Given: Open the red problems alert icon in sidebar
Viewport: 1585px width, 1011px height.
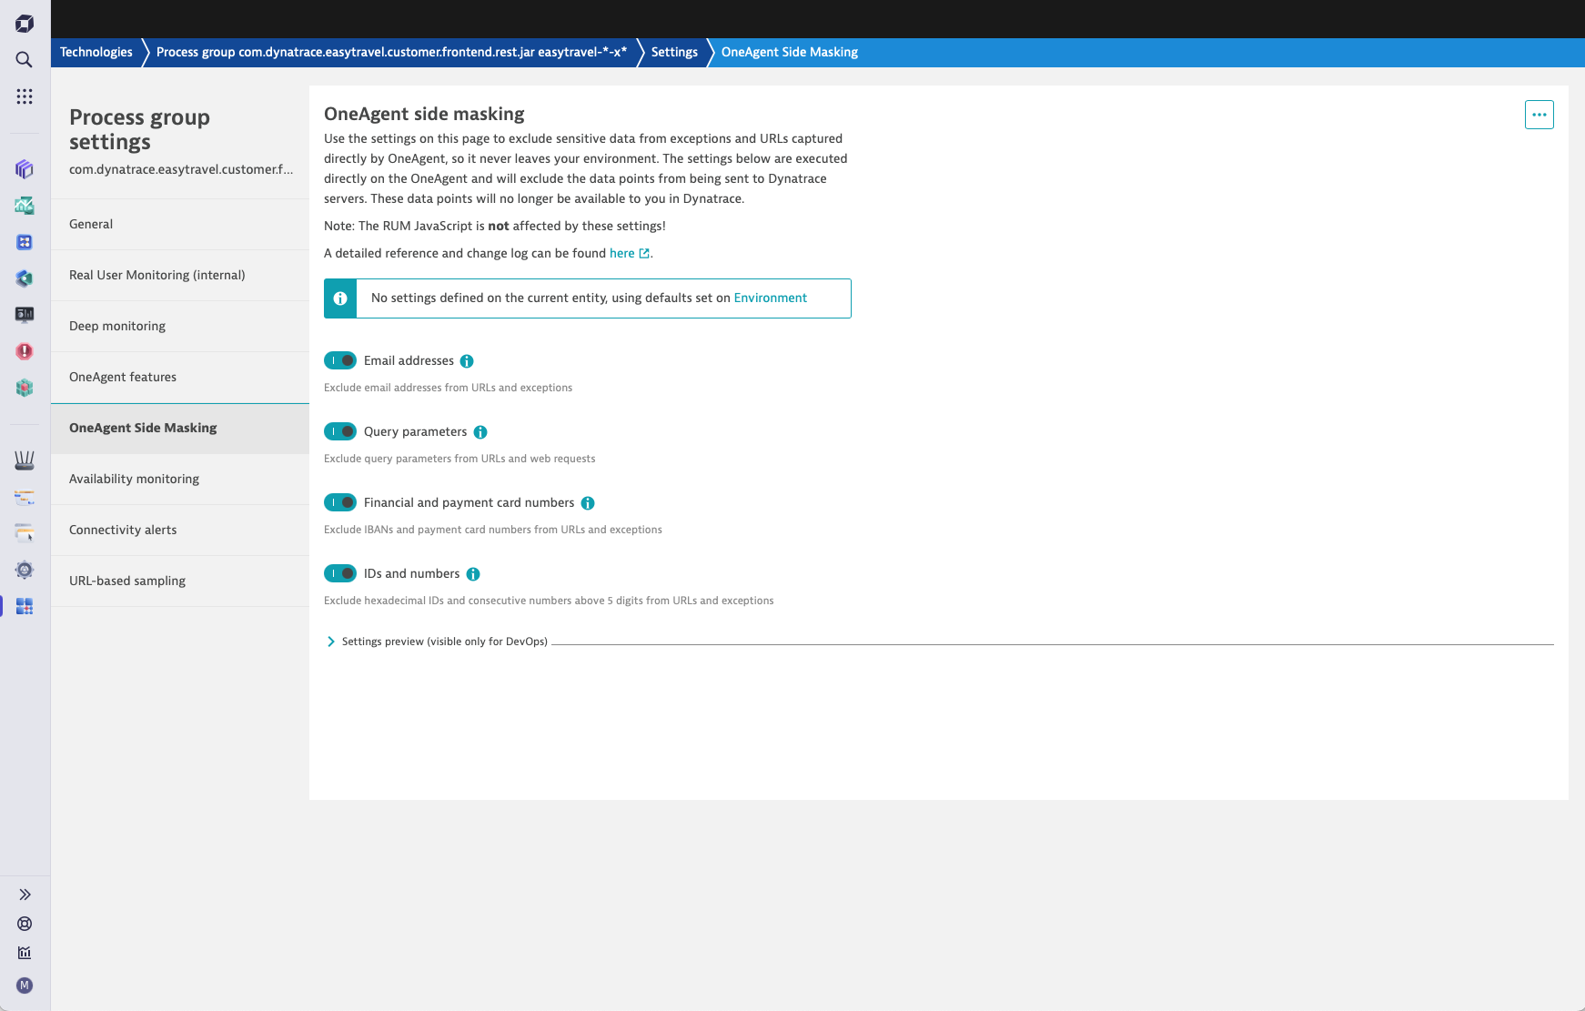Looking at the screenshot, I should click(x=25, y=350).
